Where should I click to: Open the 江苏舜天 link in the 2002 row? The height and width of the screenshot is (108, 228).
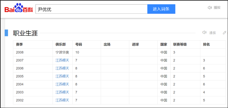tap(62, 100)
